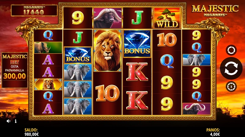This screenshot has width=245, height=137.
Task: Open autoplay with the small circular arrows icon
Action: tap(231, 50)
